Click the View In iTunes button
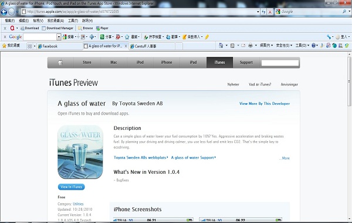Image resolution: width=352 pixels, height=223 pixels. 72,187
